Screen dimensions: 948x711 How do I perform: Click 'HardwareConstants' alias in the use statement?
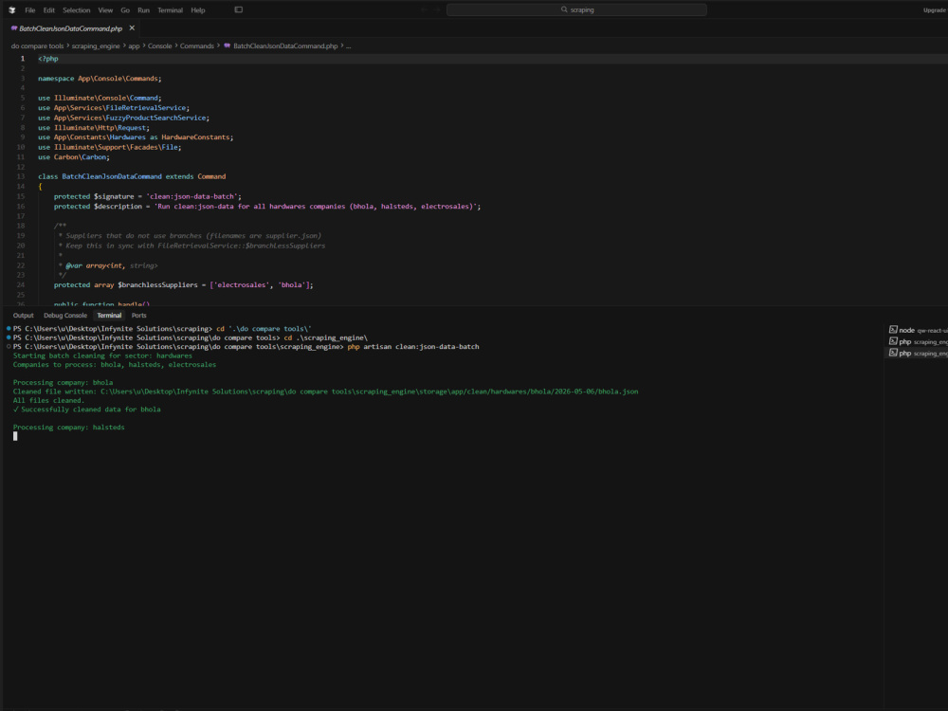click(195, 137)
